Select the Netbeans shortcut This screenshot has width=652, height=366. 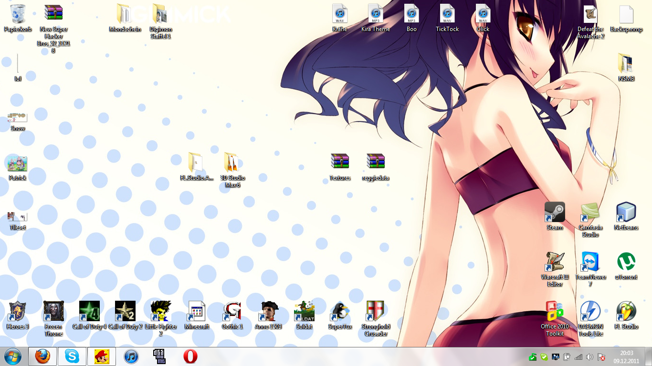pyautogui.click(x=626, y=213)
